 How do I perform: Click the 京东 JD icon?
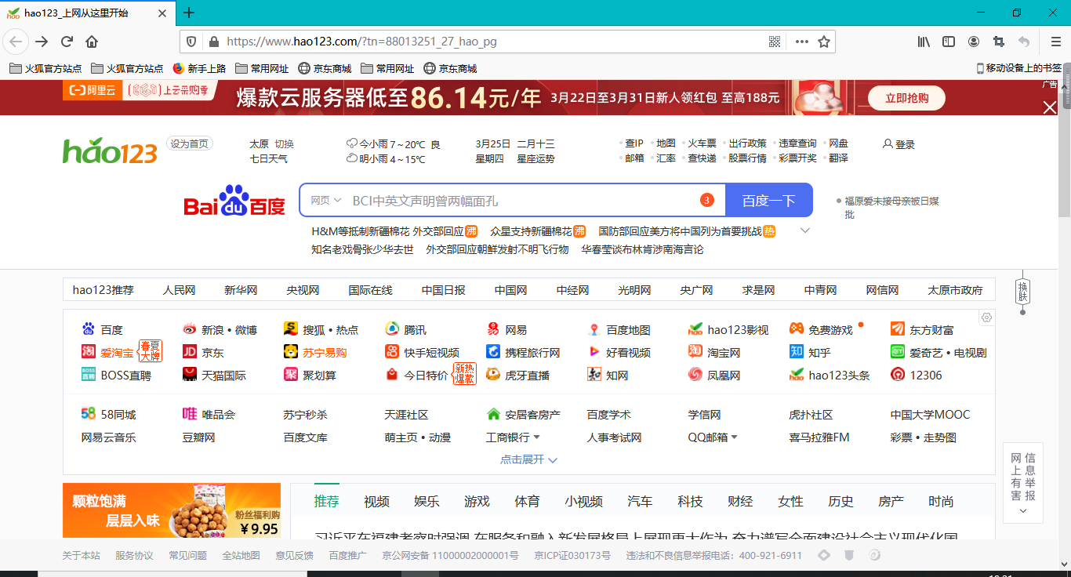click(x=188, y=351)
